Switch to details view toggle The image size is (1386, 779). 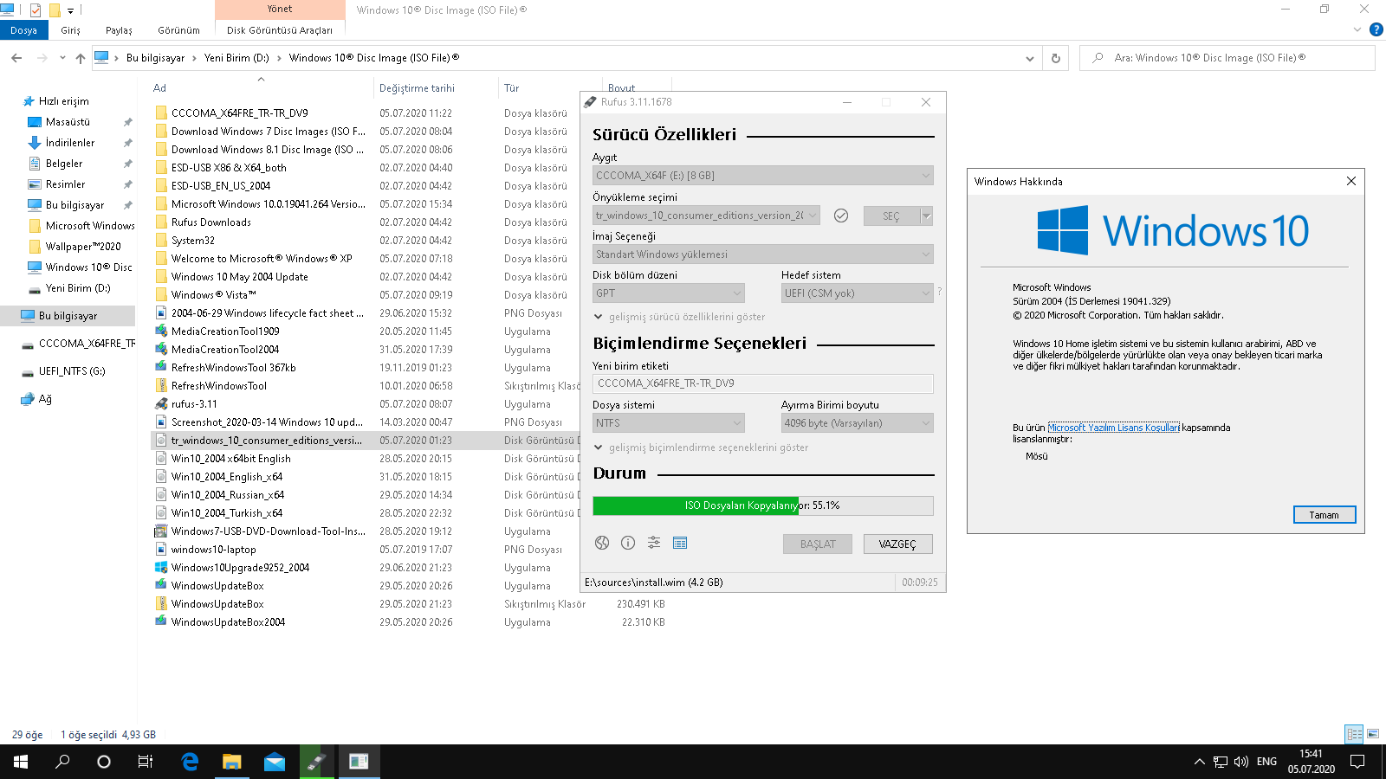coord(1354,734)
